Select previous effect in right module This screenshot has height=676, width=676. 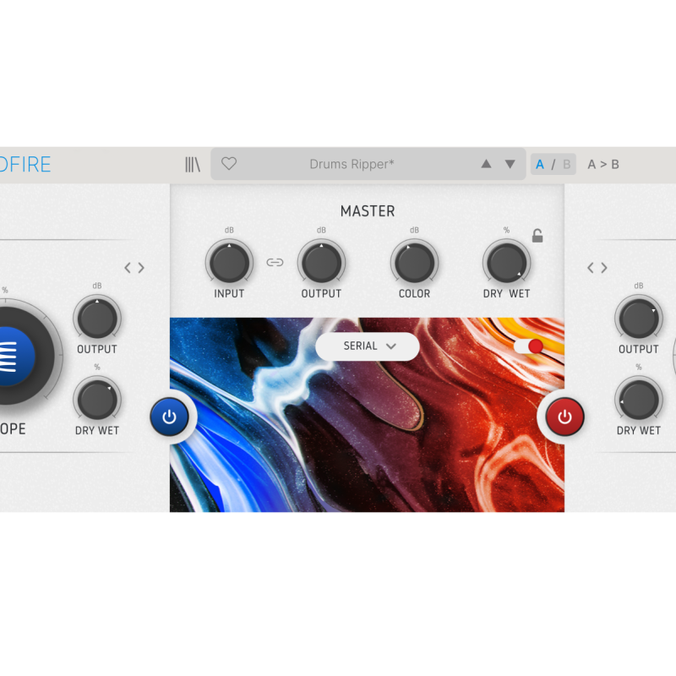[x=591, y=268]
